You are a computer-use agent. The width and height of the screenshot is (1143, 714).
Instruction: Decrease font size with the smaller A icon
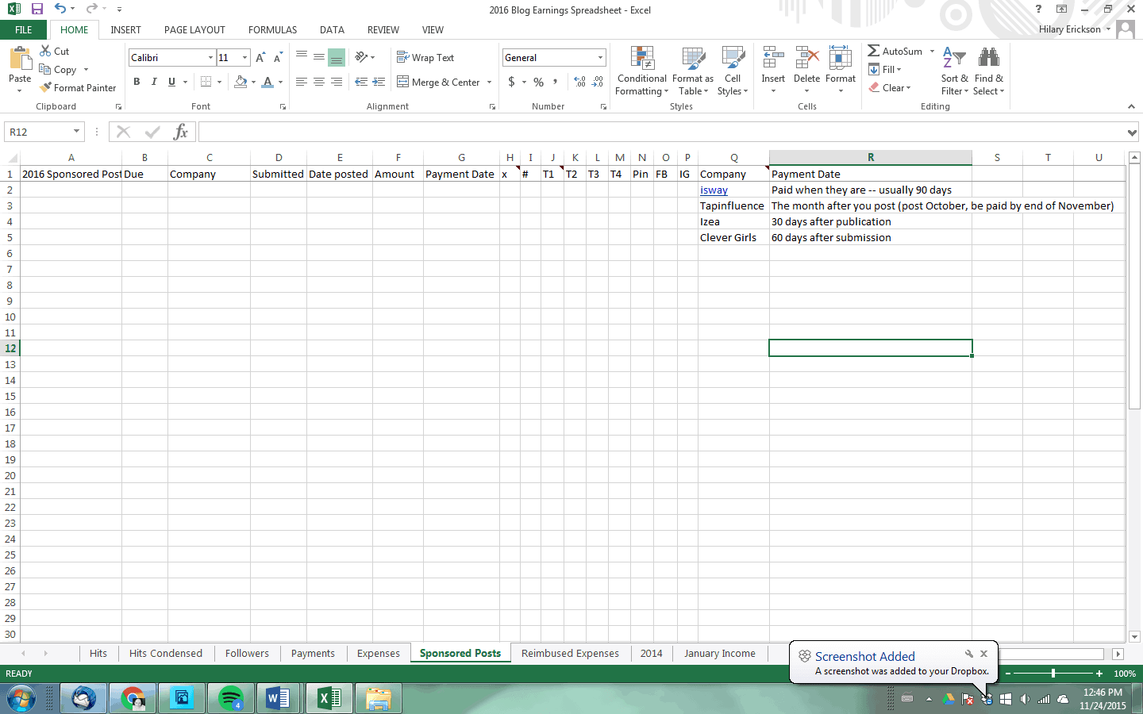pyautogui.click(x=278, y=57)
